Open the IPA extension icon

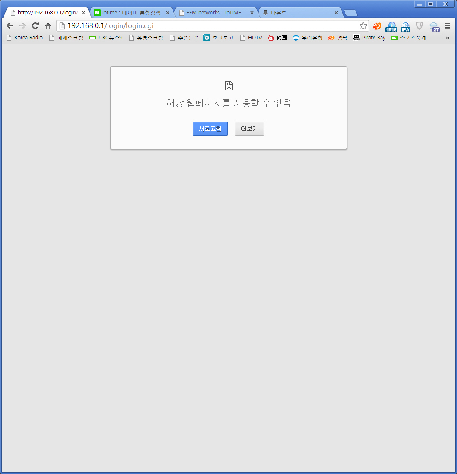405,27
